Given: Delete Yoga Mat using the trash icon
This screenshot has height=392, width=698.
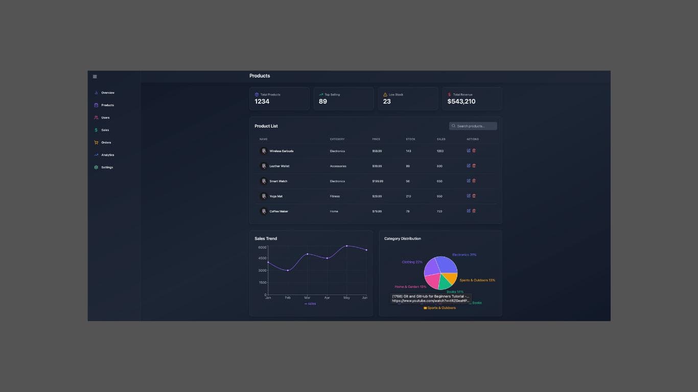Looking at the screenshot, I should pyautogui.click(x=474, y=195).
